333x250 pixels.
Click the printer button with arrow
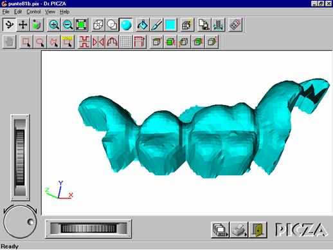tap(239, 230)
